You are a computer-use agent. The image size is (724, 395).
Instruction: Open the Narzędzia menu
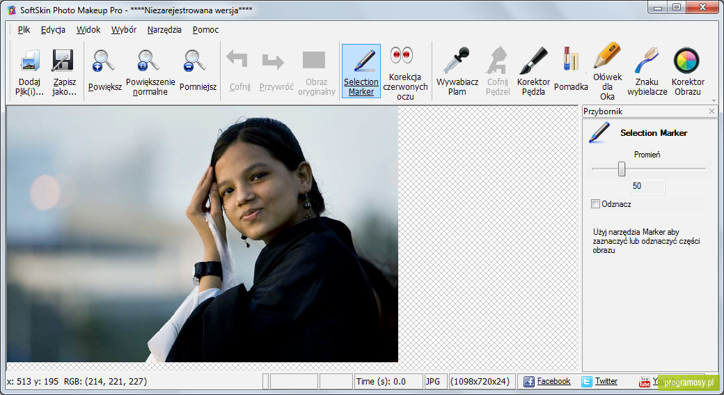164,29
